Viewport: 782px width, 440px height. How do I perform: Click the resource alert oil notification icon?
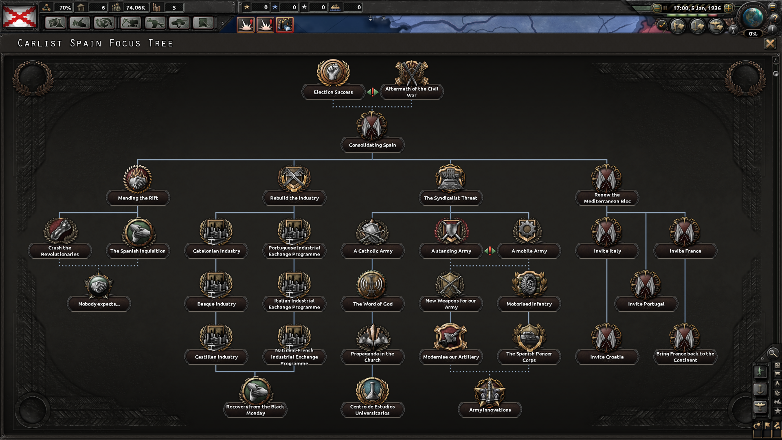pos(285,25)
